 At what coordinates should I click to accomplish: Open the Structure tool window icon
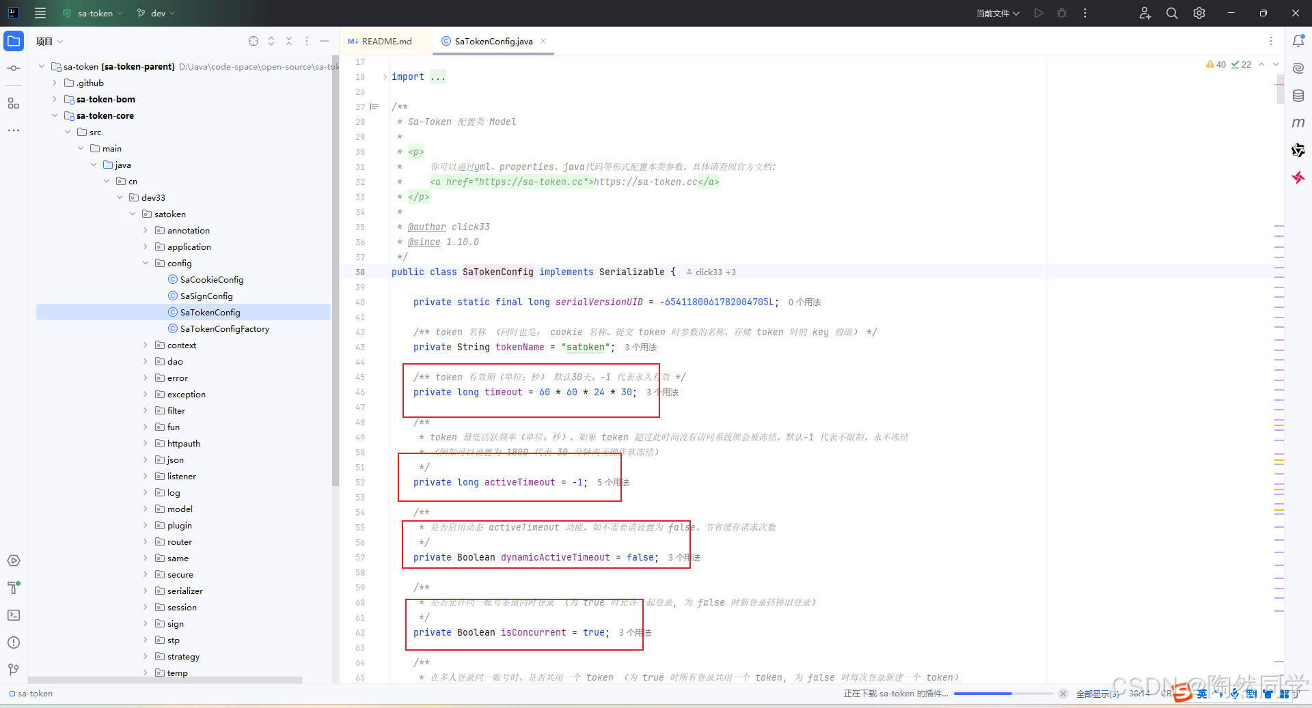click(14, 103)
